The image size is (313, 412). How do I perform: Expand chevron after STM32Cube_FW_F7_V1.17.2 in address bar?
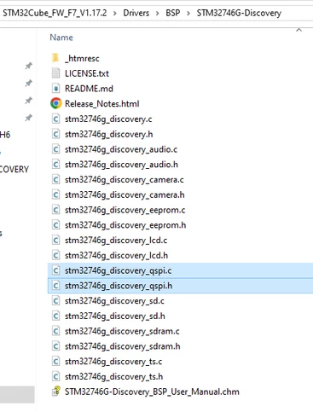click(115, 13)
